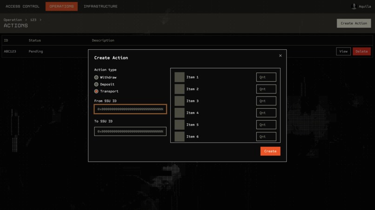Open the Aquila account name
The width and height of the screenshot is (375, 210).
click(x=365, y=7)
